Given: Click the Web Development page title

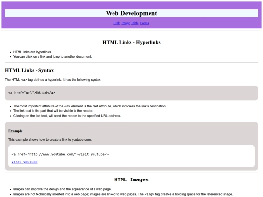Looking at the screenshot, I should pos(131,13).
